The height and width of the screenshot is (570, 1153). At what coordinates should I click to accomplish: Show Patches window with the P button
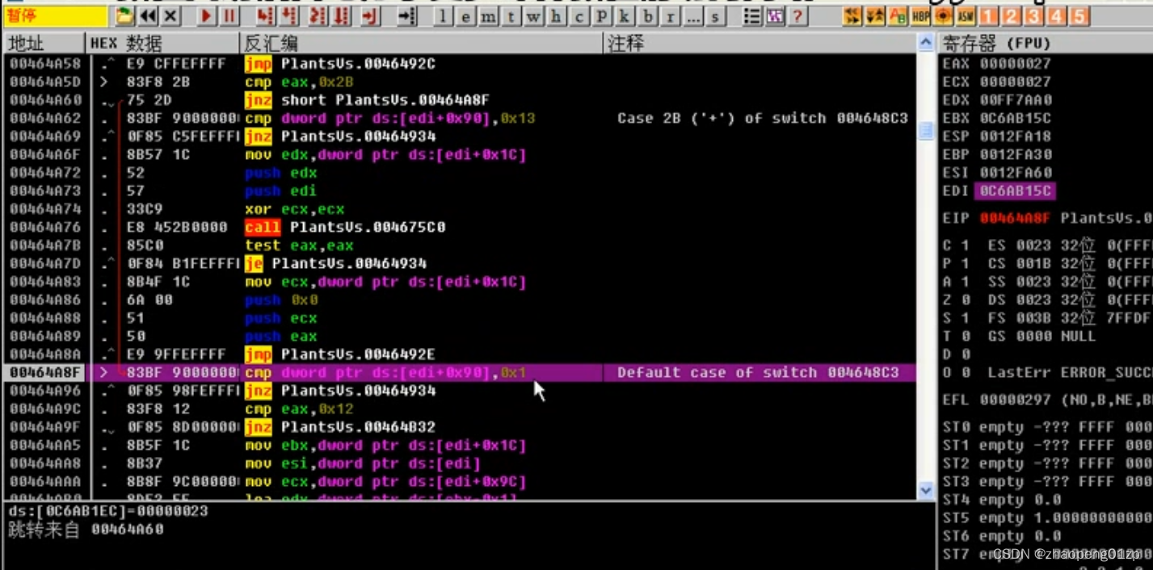point(602,17)
